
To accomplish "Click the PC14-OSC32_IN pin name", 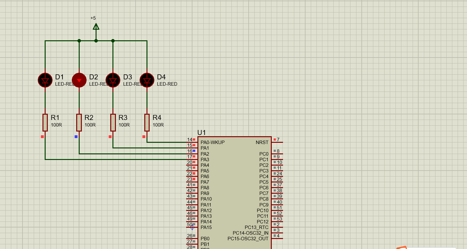I will 251,233.
